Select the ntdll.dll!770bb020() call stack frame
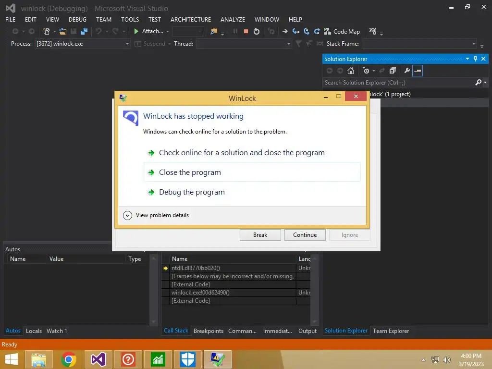The image size is (492, 369). tap(236, 268)
